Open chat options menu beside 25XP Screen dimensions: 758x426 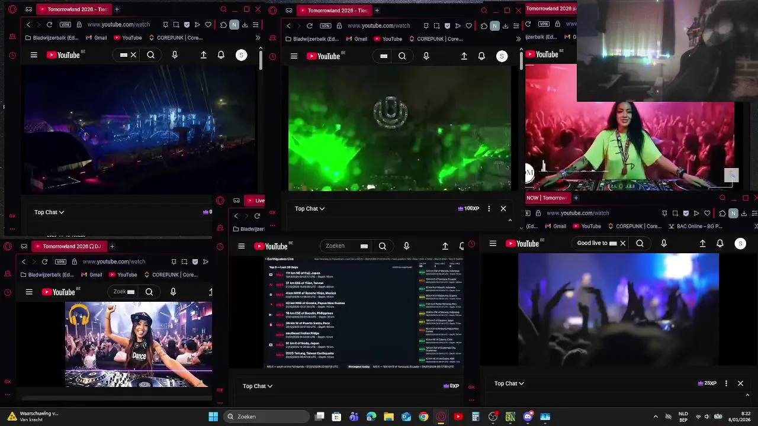726,383
